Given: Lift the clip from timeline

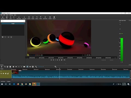Looking at the screenshot, I should point(19,67).
